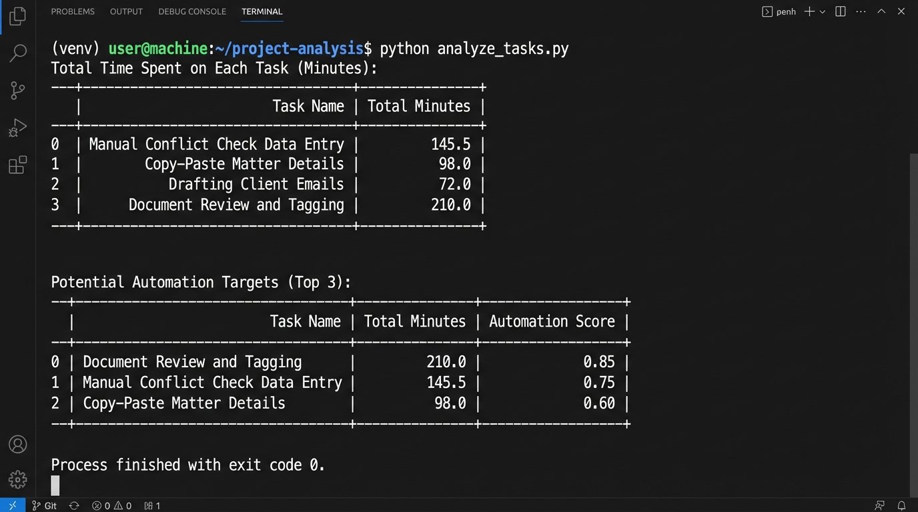918x512 pixels.
Task: Open the Source Control view
Action: [x=17, y=91]
